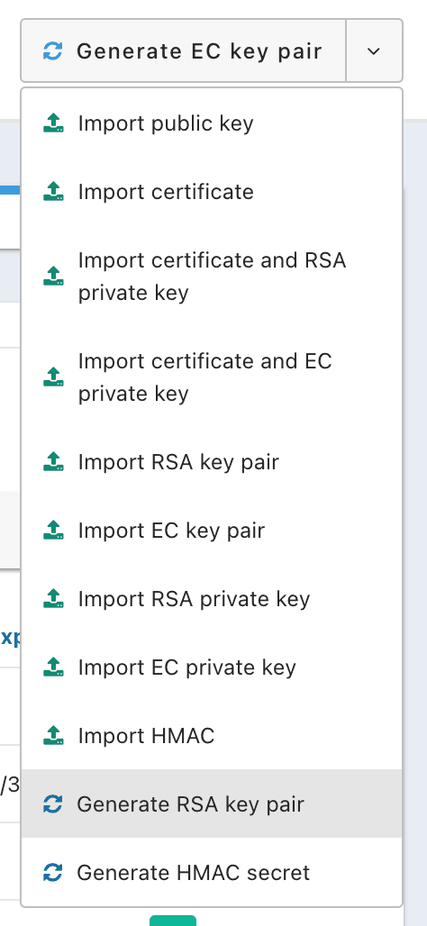Click refresh icon beside Generate HMAC secret
Screen dimensions: 427x926
tap(52, 873)
